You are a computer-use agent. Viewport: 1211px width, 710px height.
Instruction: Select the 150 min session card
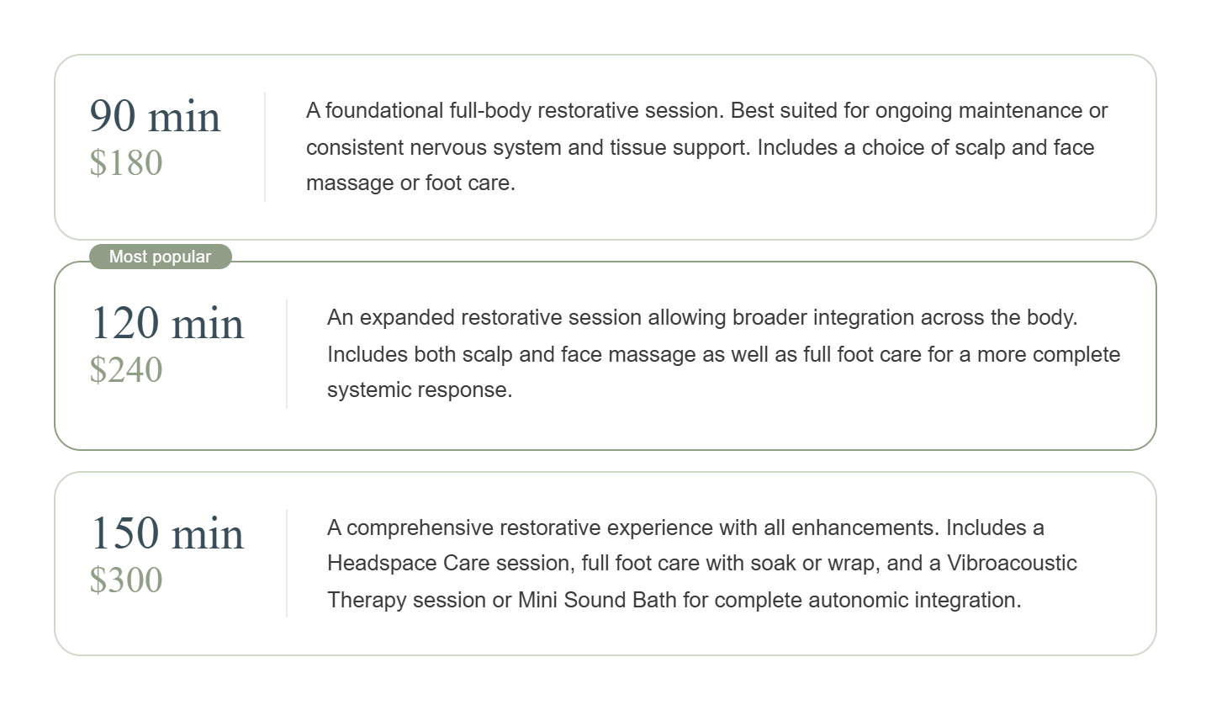(605, 564)
